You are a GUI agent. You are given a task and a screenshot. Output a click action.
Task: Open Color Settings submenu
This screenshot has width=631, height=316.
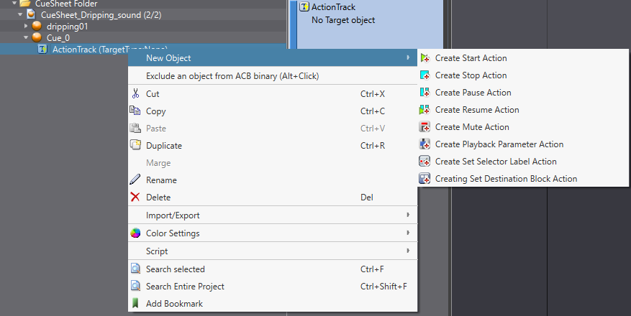[x=173, y=233]
